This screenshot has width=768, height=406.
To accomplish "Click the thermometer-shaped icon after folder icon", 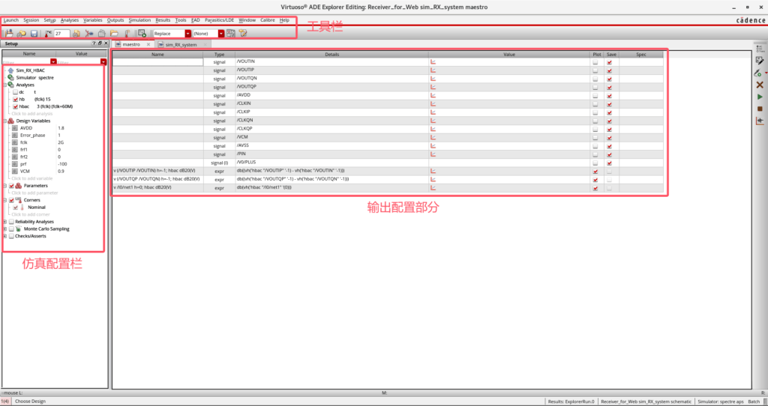I will (126, 34).
